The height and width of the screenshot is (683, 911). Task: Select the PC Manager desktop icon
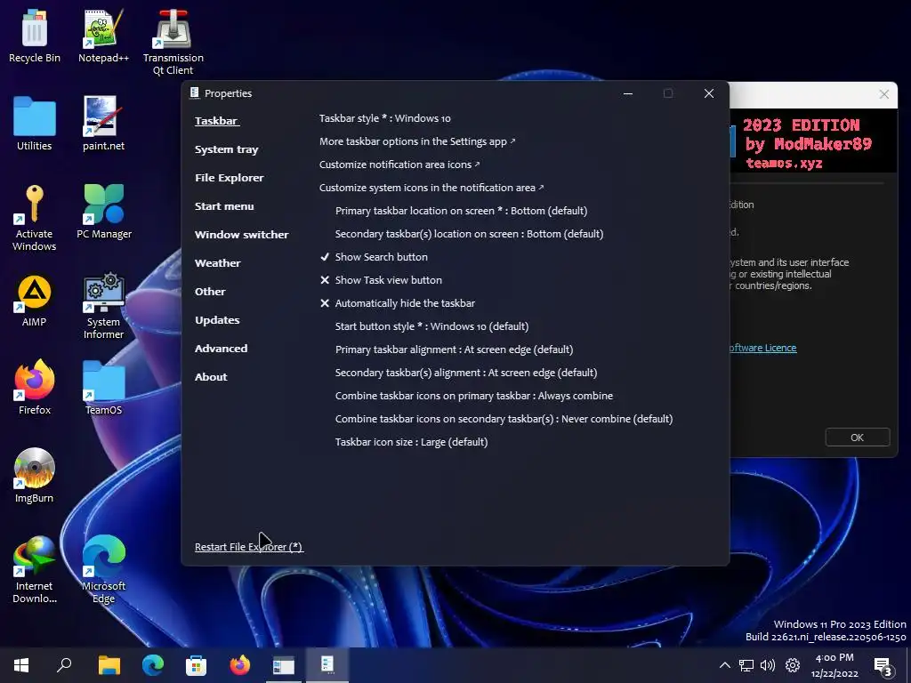(x=104, y=212)
